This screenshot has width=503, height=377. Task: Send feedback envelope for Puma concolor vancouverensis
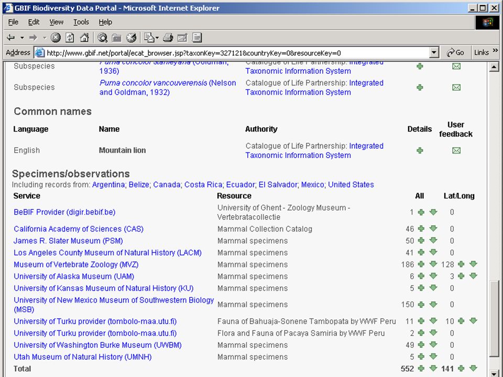coord(456,87)
